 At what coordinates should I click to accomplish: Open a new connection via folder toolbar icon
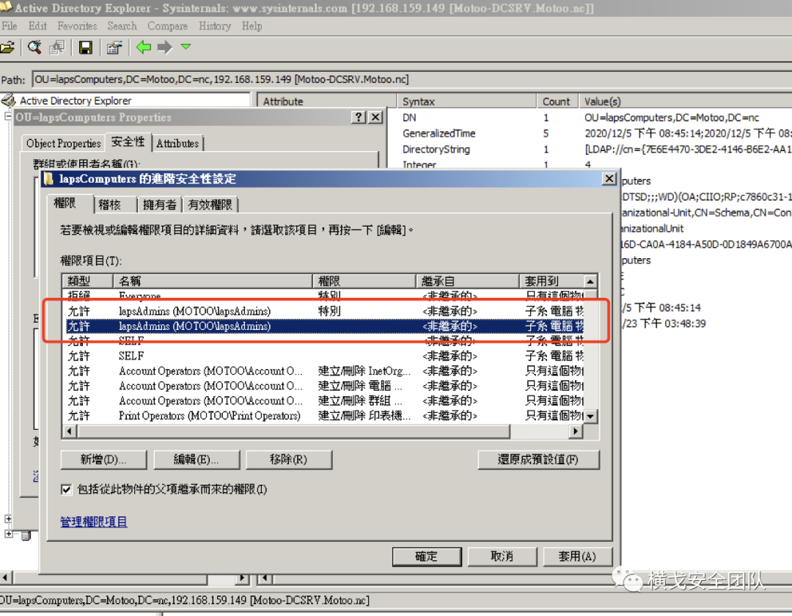10,47
